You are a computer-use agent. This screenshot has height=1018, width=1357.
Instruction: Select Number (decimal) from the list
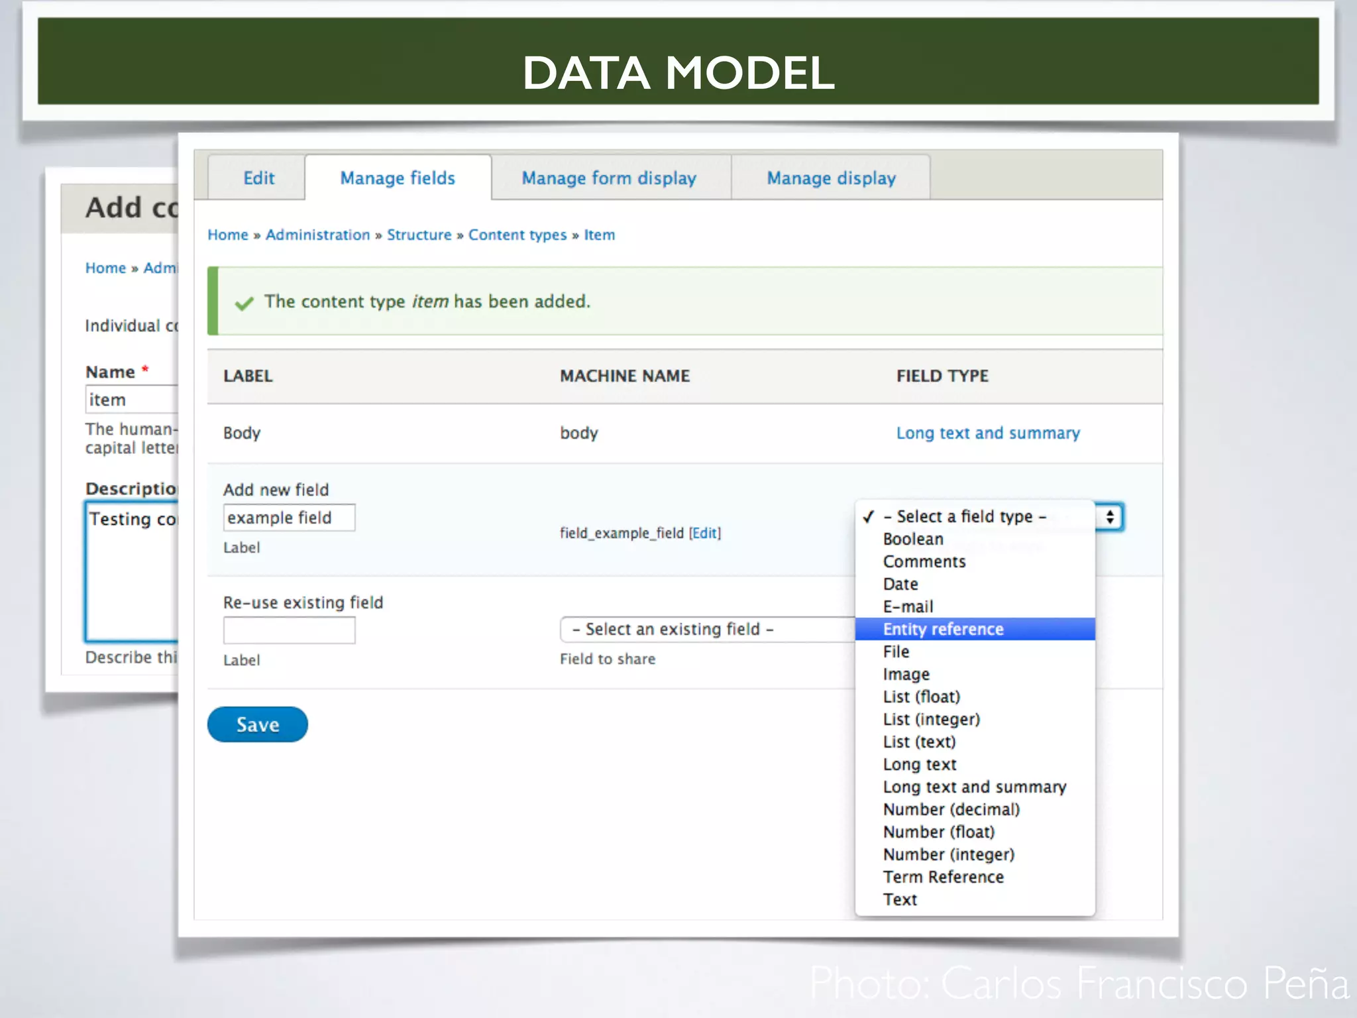pyautogui.click(x=951, y=809)
